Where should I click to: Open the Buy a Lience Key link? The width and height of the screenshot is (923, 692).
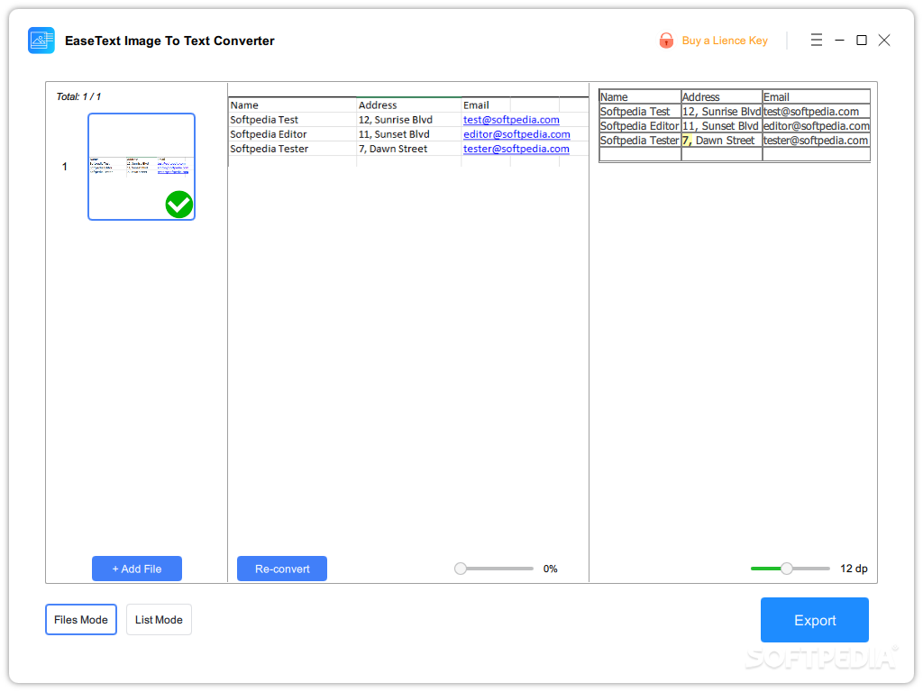pos(725,41)
